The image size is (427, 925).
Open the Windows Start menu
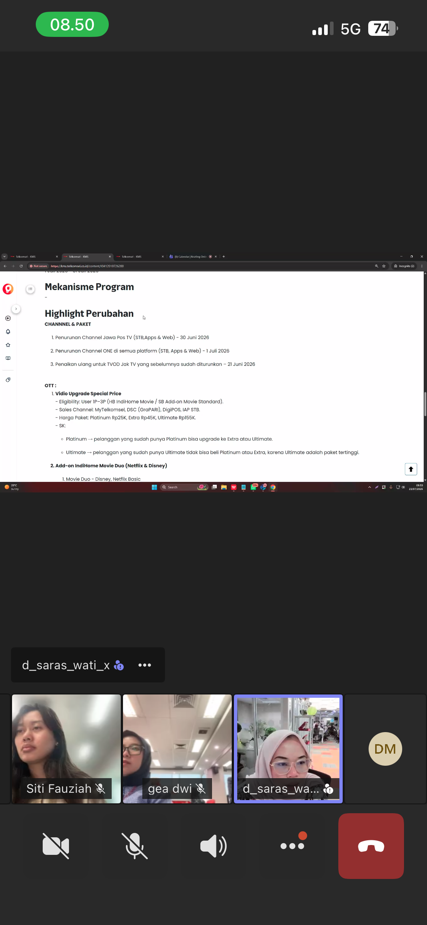click(154, 487)
